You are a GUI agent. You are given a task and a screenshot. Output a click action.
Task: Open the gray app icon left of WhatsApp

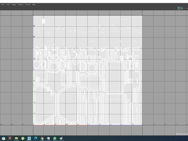pyautogui.click(x=48, y=138)
